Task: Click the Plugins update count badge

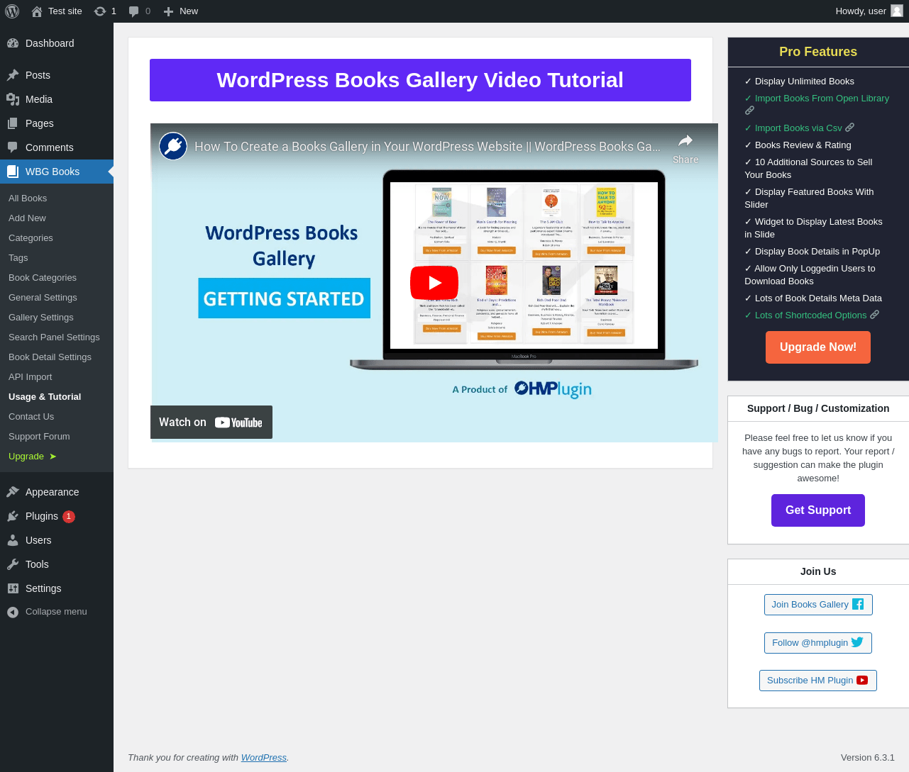Action: pos(69,516)
